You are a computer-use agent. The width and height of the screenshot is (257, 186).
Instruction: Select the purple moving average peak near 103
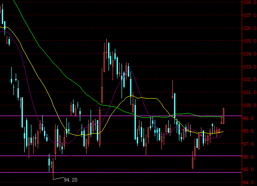(130, 69)
